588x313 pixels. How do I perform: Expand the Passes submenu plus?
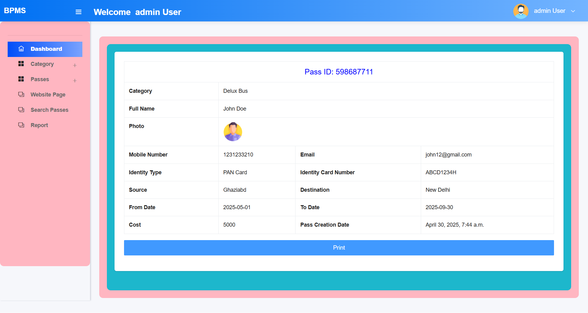[x=75, y=81]
